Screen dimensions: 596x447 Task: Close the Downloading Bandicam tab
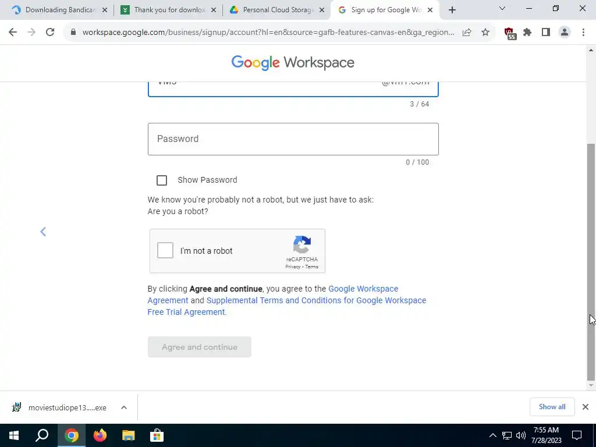(x=105, y=10)
